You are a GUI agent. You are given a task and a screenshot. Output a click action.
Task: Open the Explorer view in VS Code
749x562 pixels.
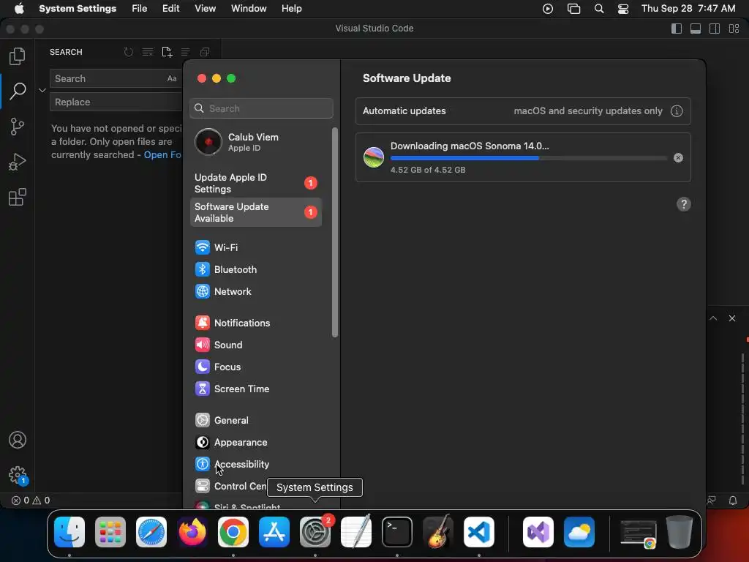coord(18,56)
